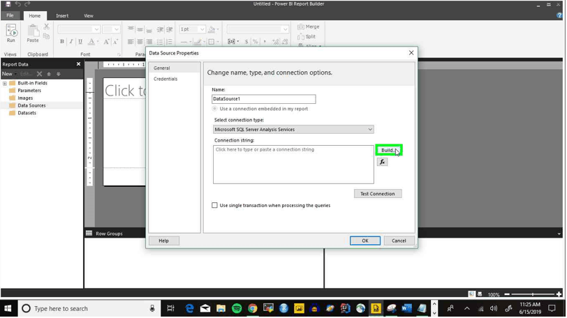Toggle Bold formatting in the ribbon
Screen dimensions: 567x318
tap(62, 42)
